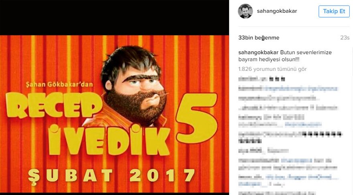This screenshot has height=195, width=353.
Task: View the 33bin beğenme likes list
Action: pyautogui.click(x=259, y=38)
